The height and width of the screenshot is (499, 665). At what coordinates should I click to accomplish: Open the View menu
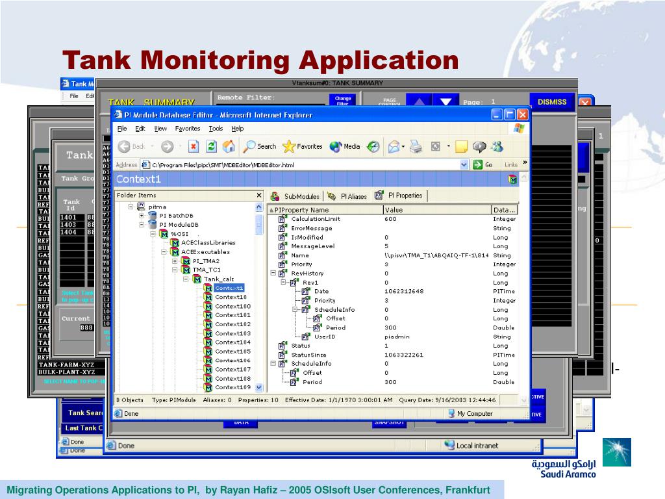(x=160, y=129)
